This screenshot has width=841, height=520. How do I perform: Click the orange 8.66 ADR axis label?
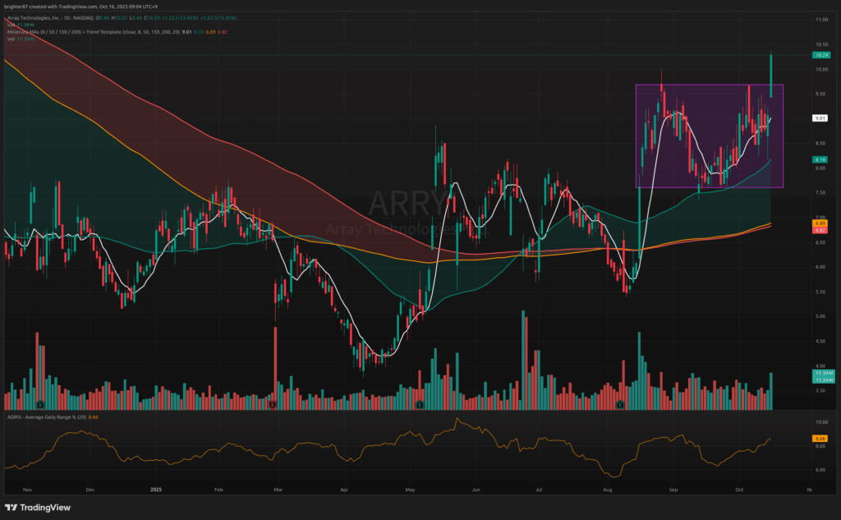(820, 439)
